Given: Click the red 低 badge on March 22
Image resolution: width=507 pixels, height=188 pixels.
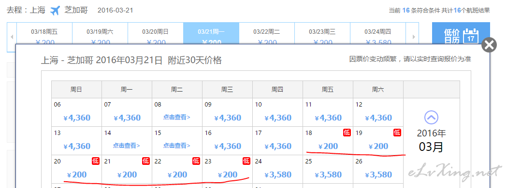Looking at the screenshot, I should pyautogui.click(x=196, y=161).
